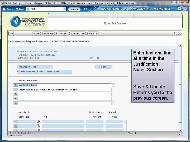Select the Form radio button
190x142 pixels.
coord(17,9)
